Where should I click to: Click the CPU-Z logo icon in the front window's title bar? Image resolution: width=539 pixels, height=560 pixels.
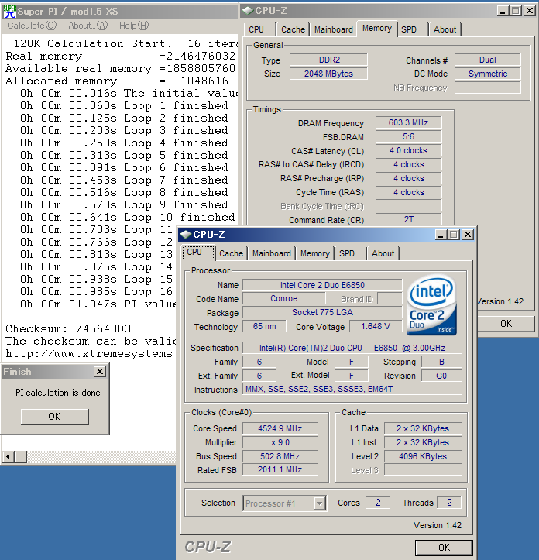186,235
